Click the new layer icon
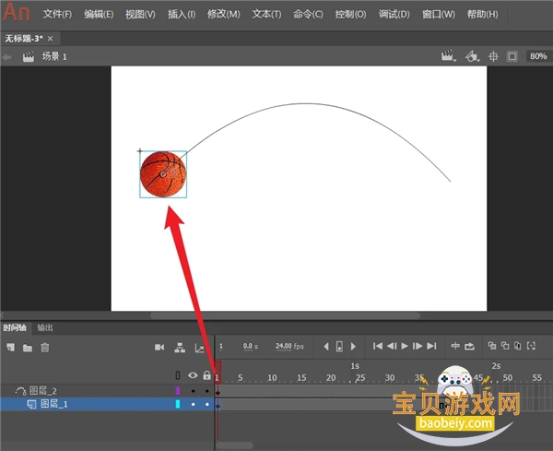Screen dimensions: 553x451 pos(10,348)
